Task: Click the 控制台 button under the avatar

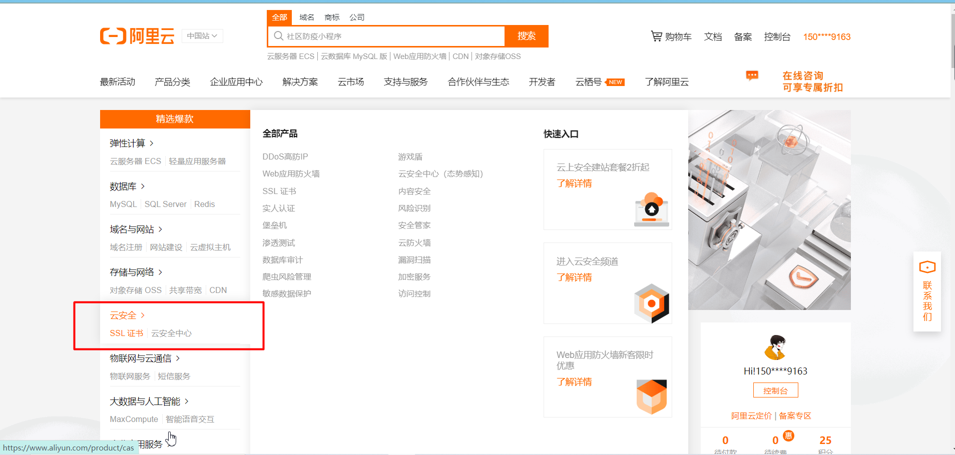Action: 775,390
